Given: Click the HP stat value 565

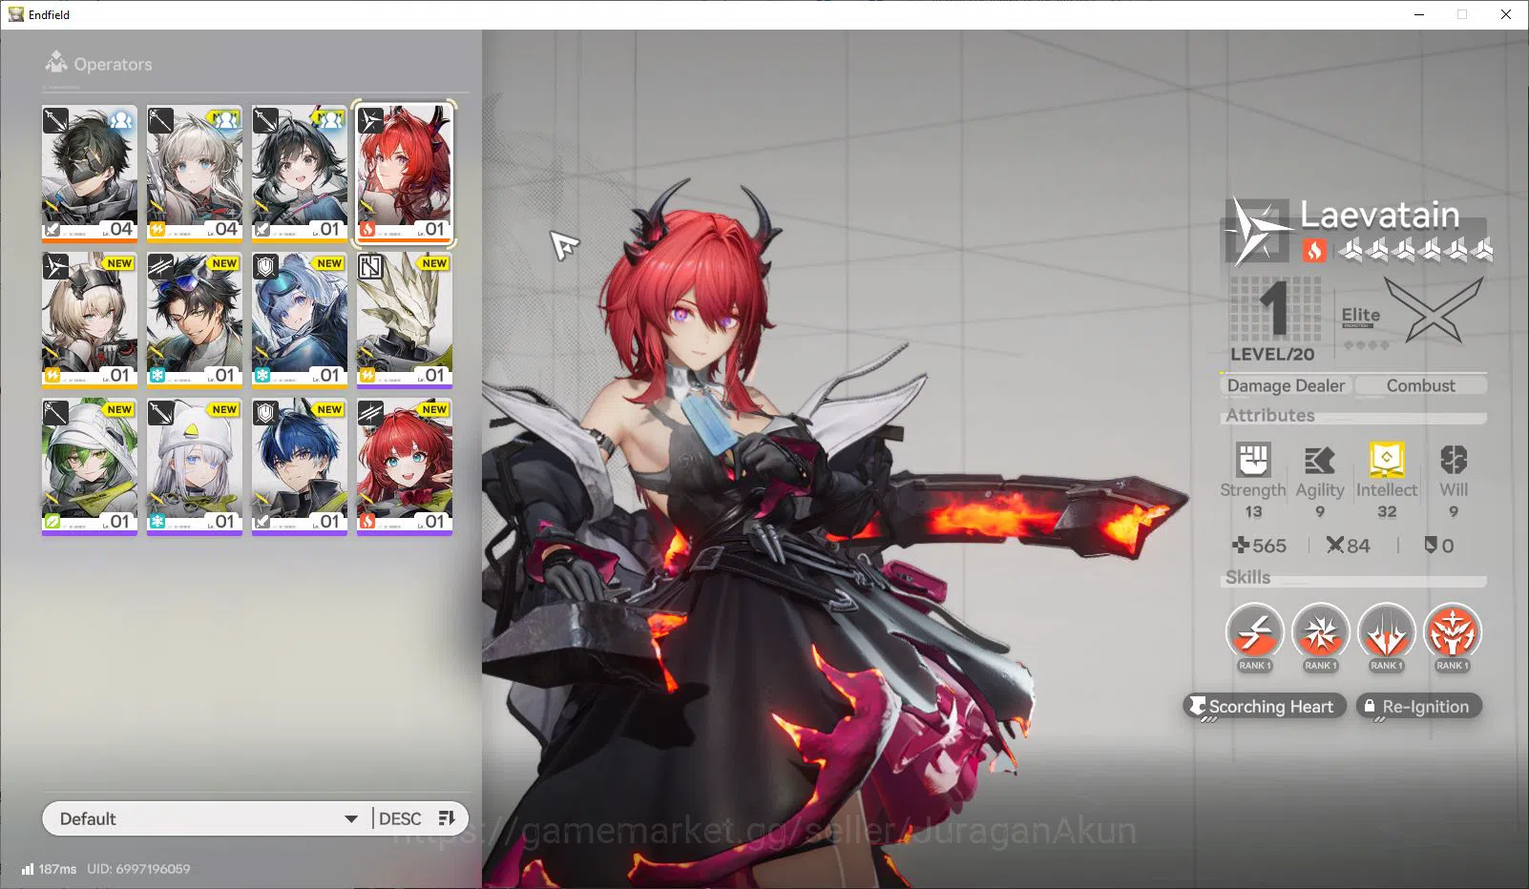Looking at the screenshot, I should pos(1259,546).
